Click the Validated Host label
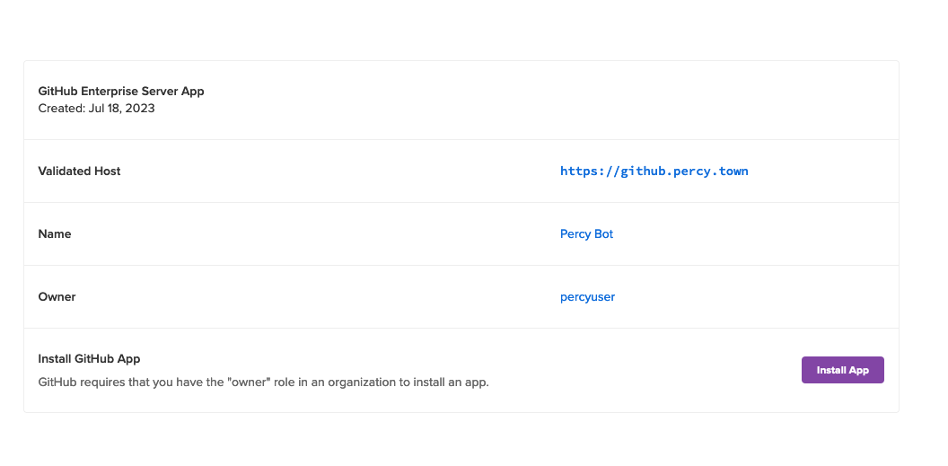Viewport: 948px width, 466px height. (x=79, y=171)
